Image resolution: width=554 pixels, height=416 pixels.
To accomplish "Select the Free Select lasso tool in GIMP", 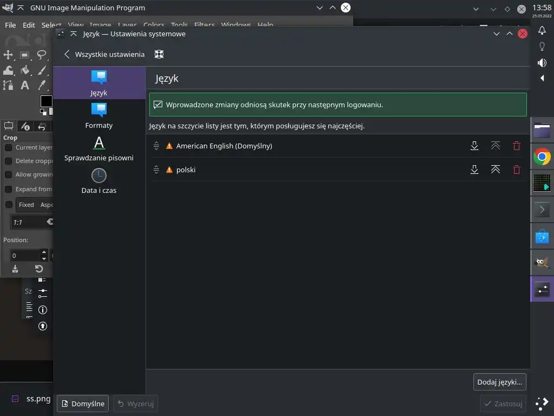I will pyautogui.click(x=42, y=55).
